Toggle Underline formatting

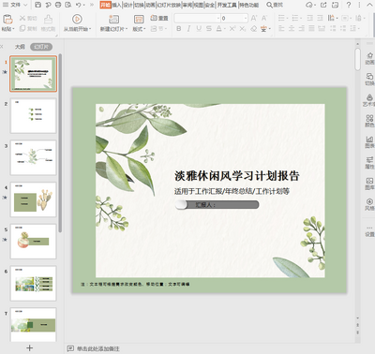tap(199, 29)
